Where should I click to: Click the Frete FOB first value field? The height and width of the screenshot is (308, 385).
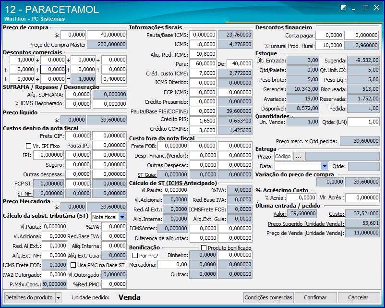point(173,146)
